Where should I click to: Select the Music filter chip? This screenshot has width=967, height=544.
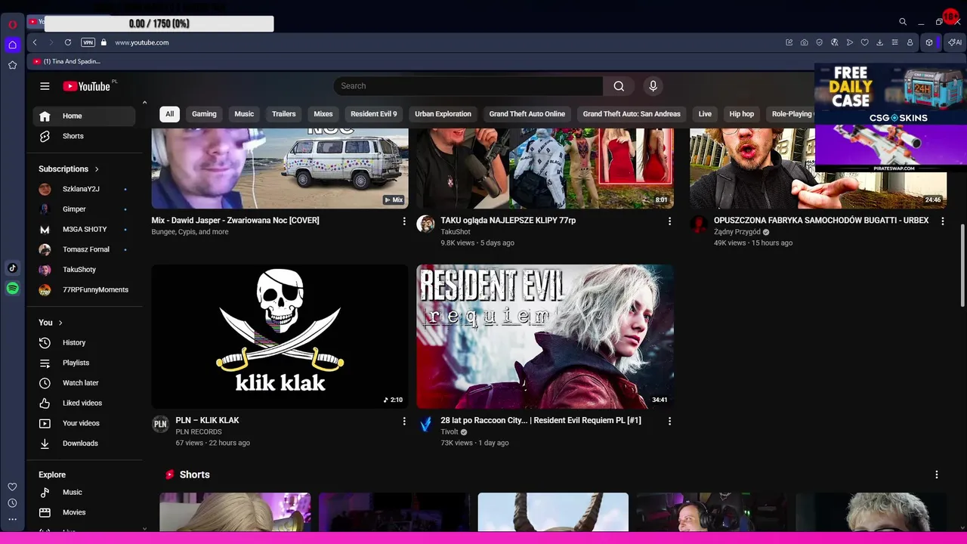click(244, 114)
